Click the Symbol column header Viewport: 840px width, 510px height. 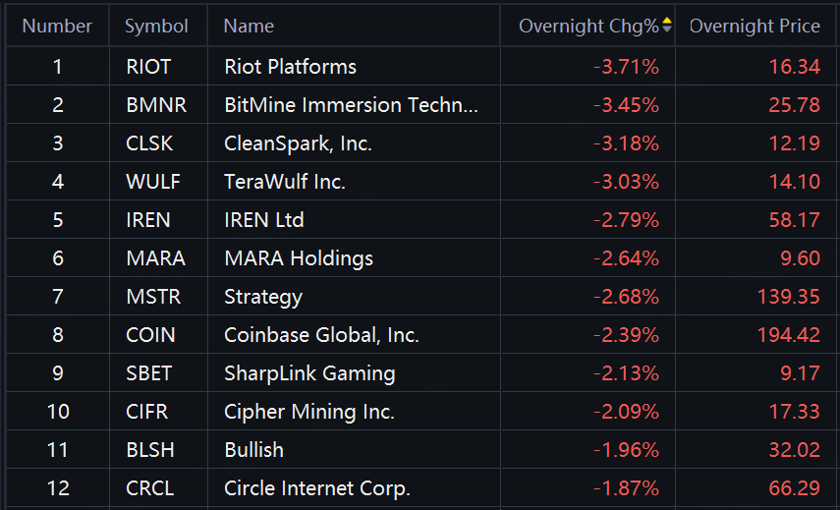coord(156,26)
